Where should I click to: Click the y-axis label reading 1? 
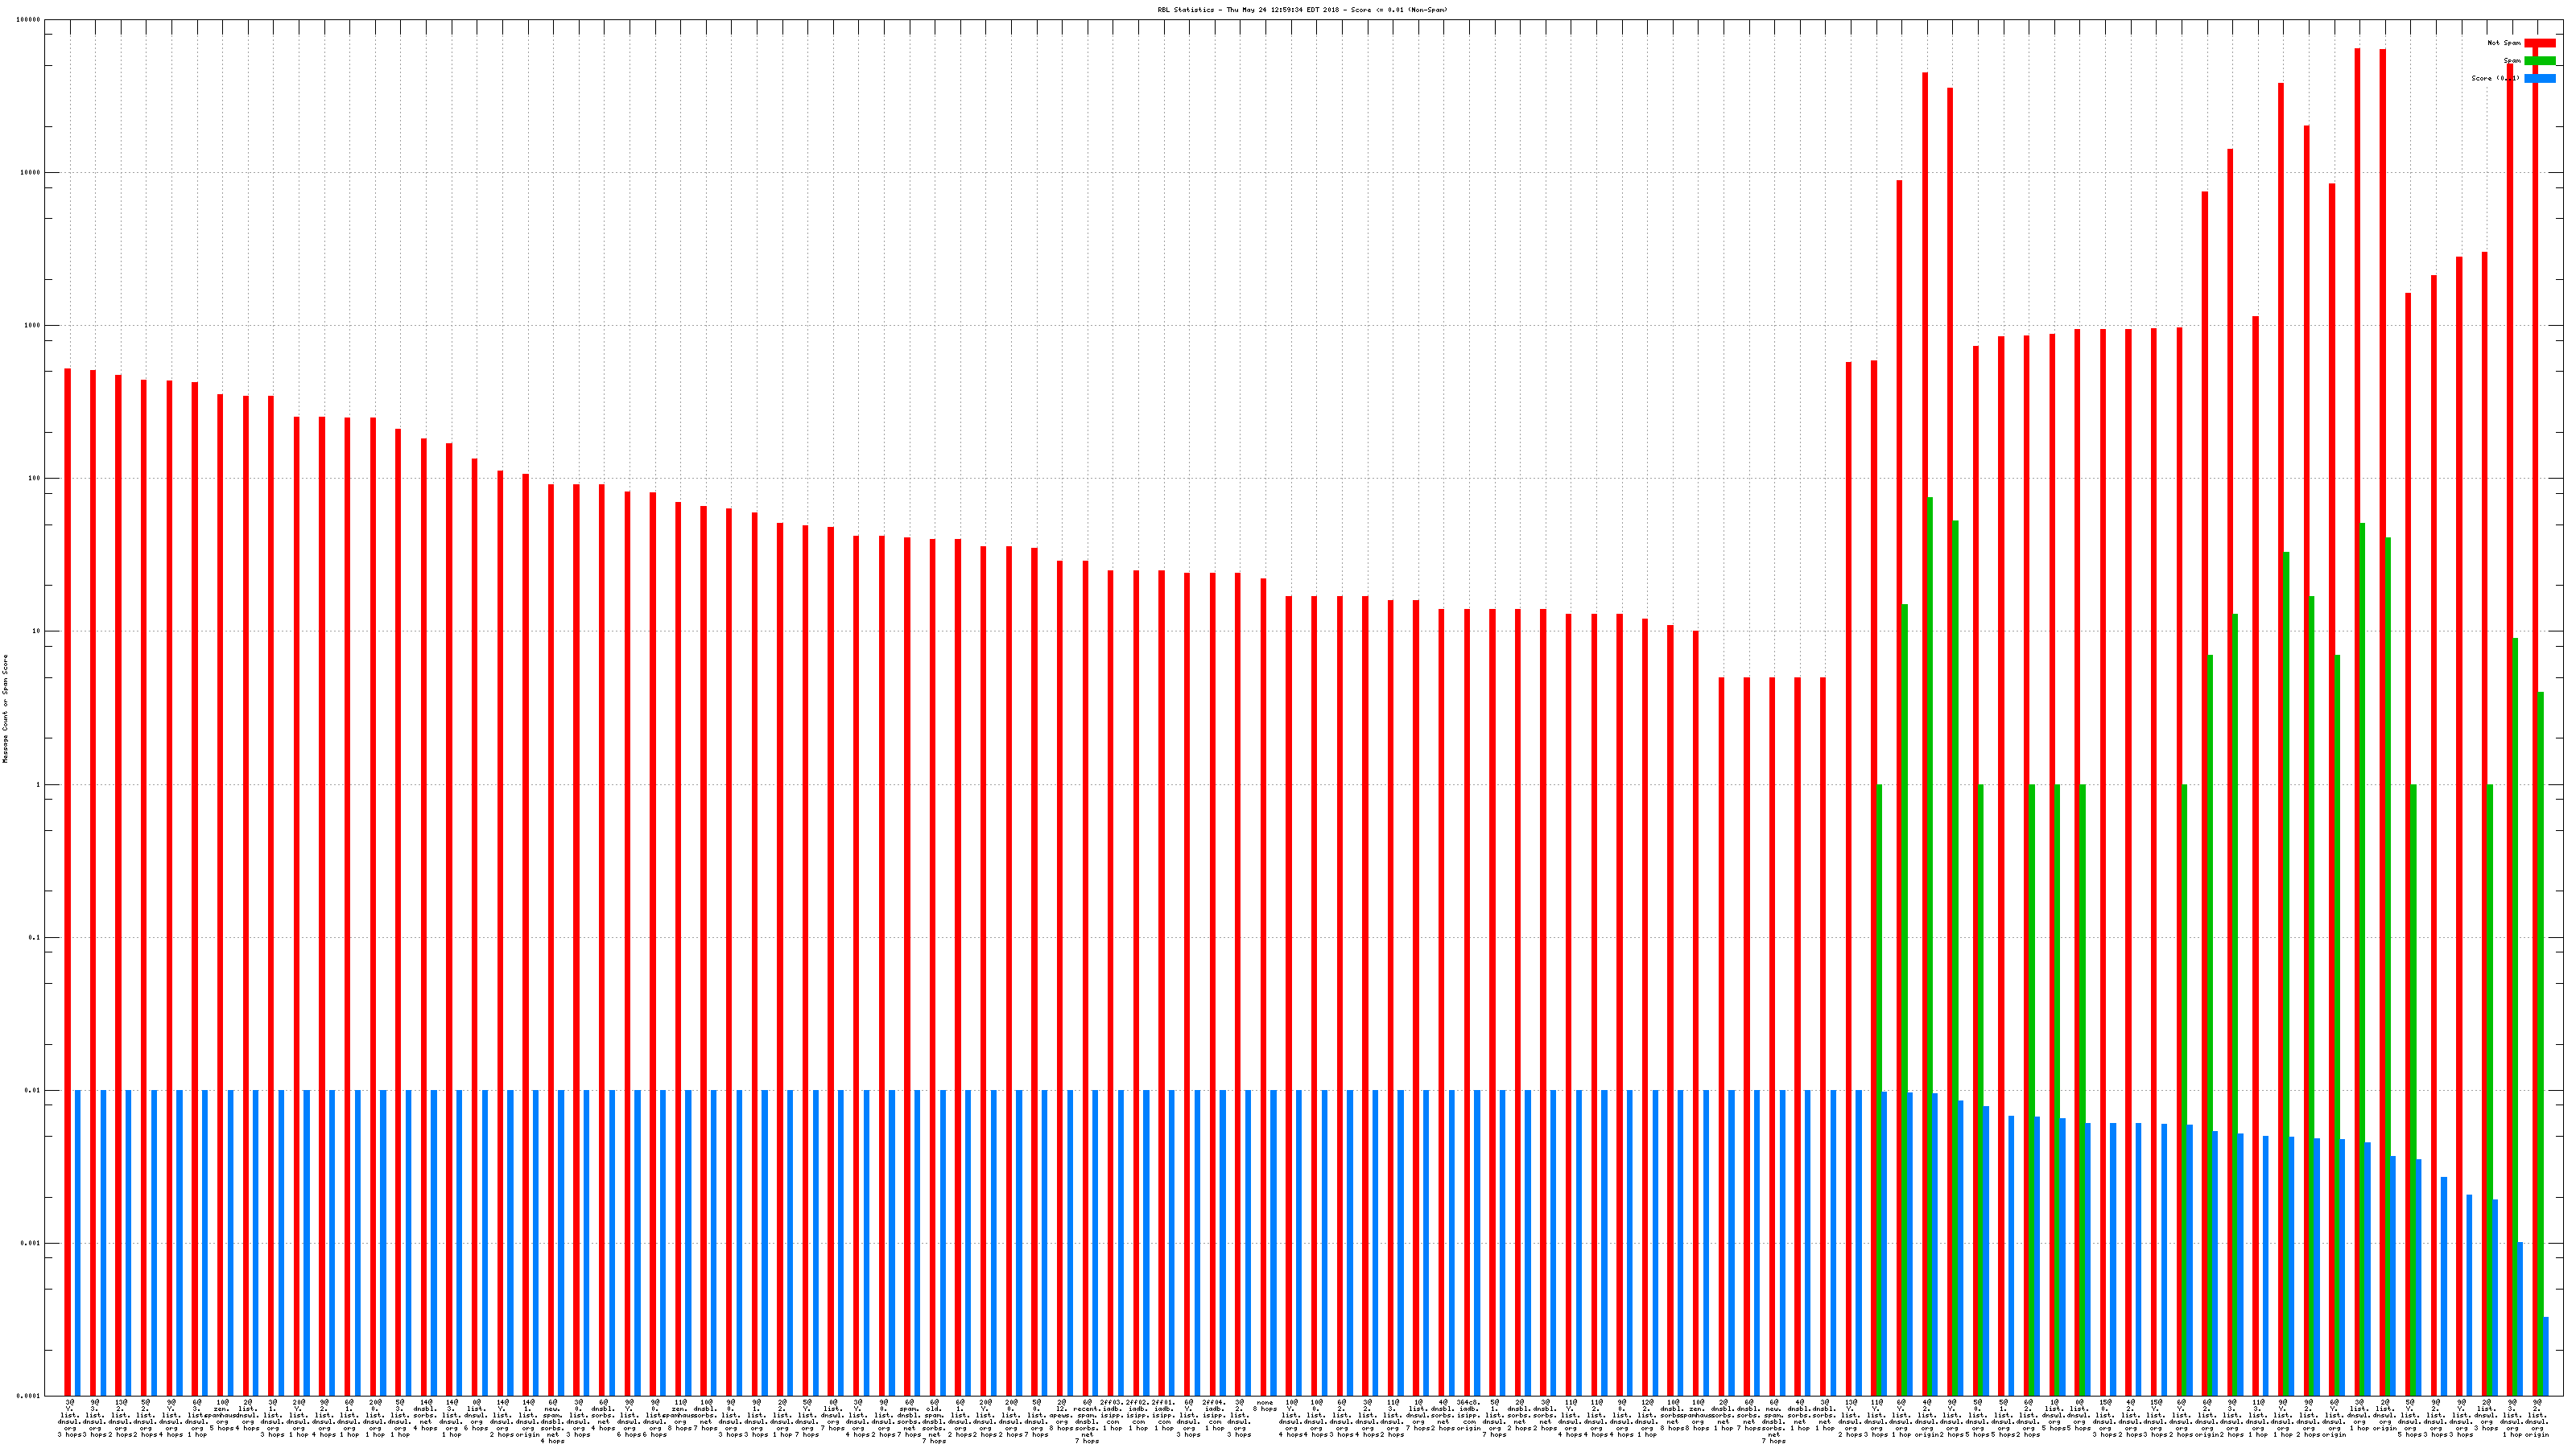[38, 784]
